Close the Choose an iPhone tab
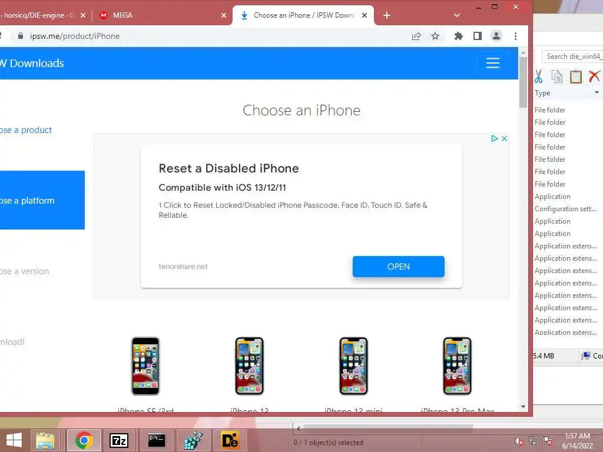 click(x=365, y=15)
